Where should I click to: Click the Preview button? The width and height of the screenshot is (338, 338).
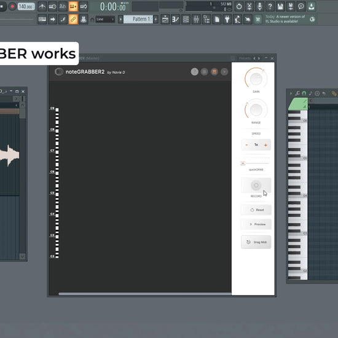pos(256,224)
